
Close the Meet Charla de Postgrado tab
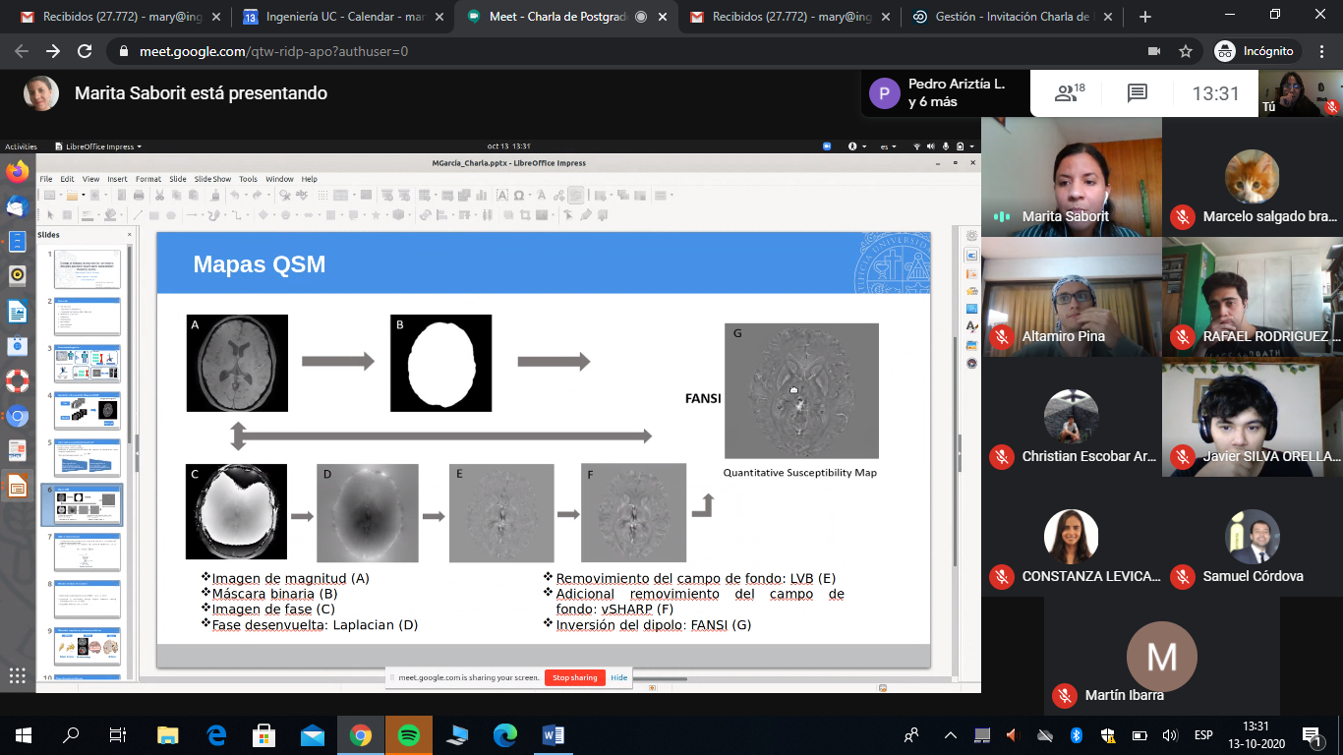click(664, 17)
